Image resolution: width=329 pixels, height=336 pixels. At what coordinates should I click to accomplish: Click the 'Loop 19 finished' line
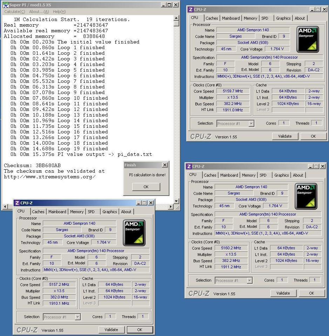point(59,149)
